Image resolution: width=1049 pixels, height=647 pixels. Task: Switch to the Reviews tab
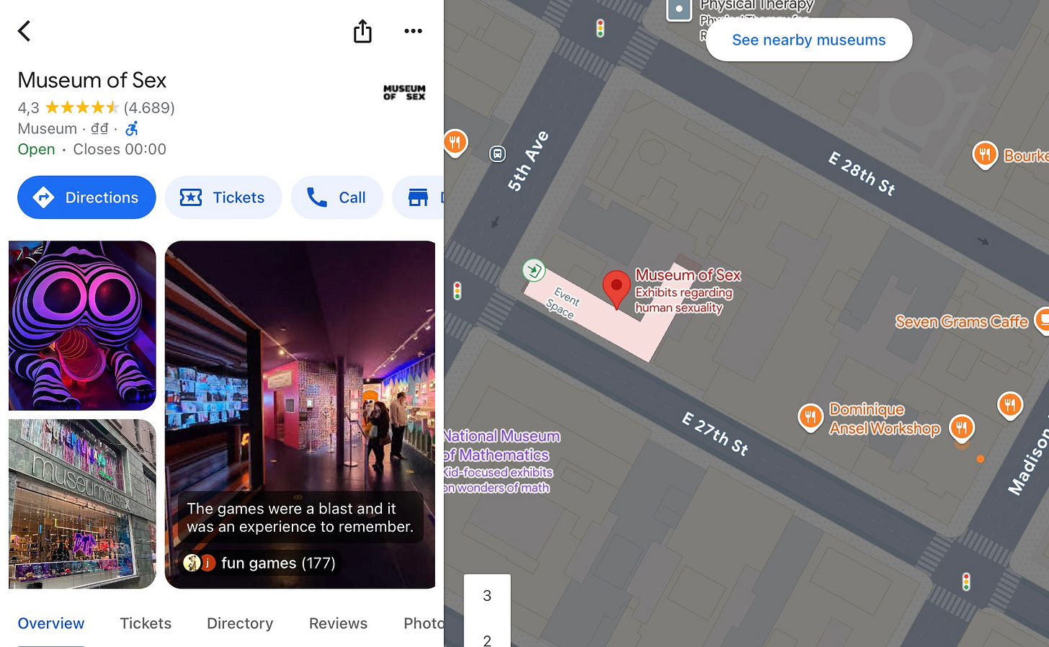point(338,623)
